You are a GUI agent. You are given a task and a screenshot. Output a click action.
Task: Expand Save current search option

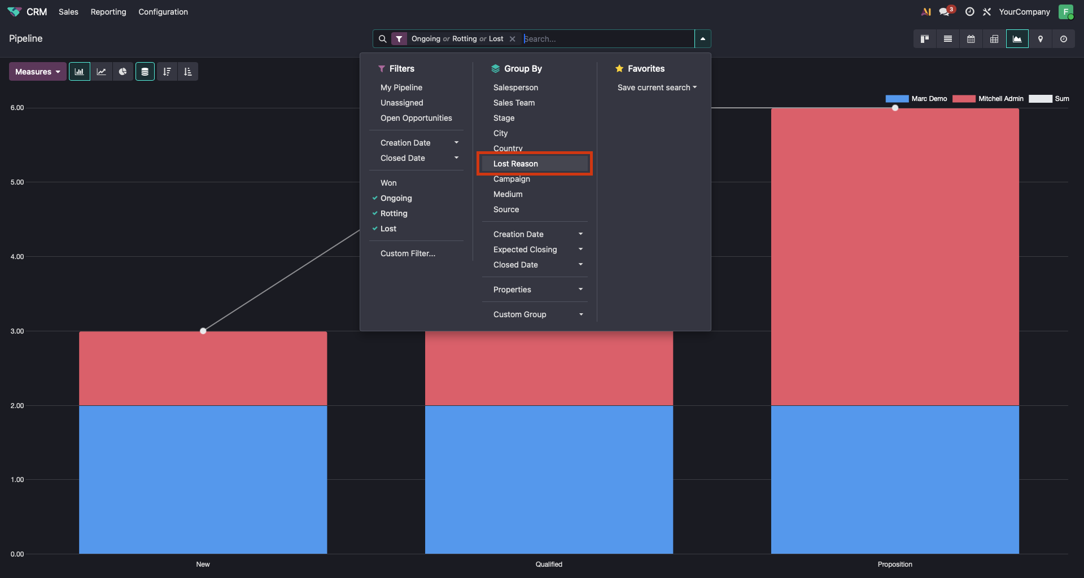click(657, 87)
